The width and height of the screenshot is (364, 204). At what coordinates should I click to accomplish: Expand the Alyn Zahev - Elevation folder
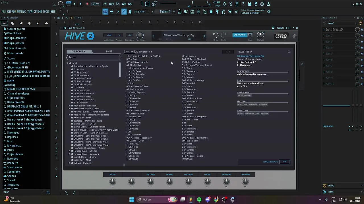[69, 106]
